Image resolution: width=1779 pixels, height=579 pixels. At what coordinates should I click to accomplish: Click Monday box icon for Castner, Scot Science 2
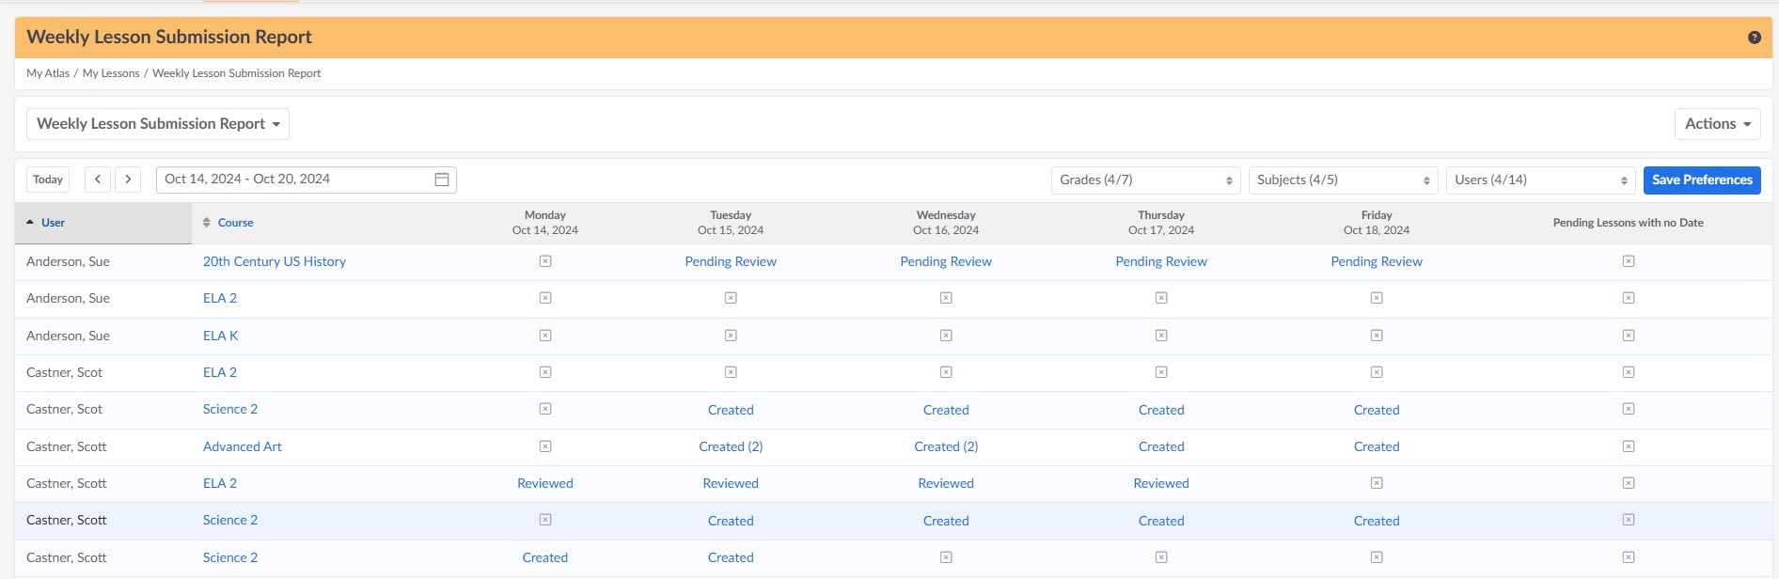[545, 409]
